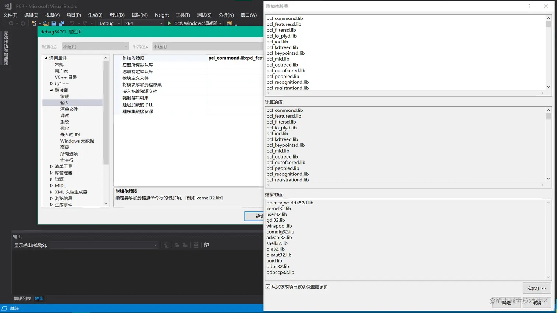Click the property tree vertical scrollbar

pyautogui.click(x=106, y=112)
